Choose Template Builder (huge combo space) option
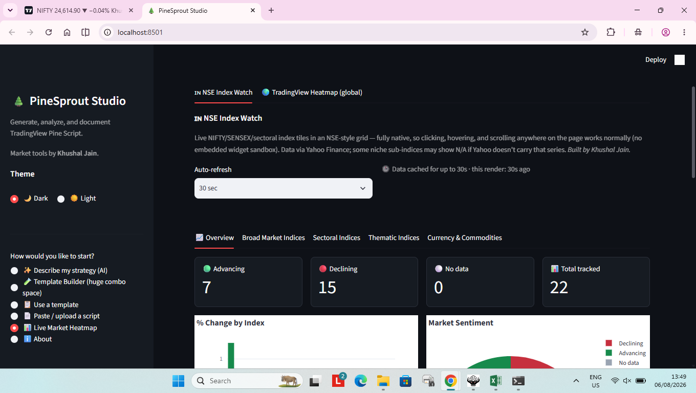The width and height of the screenshot is (696, 393). [14, 288]
